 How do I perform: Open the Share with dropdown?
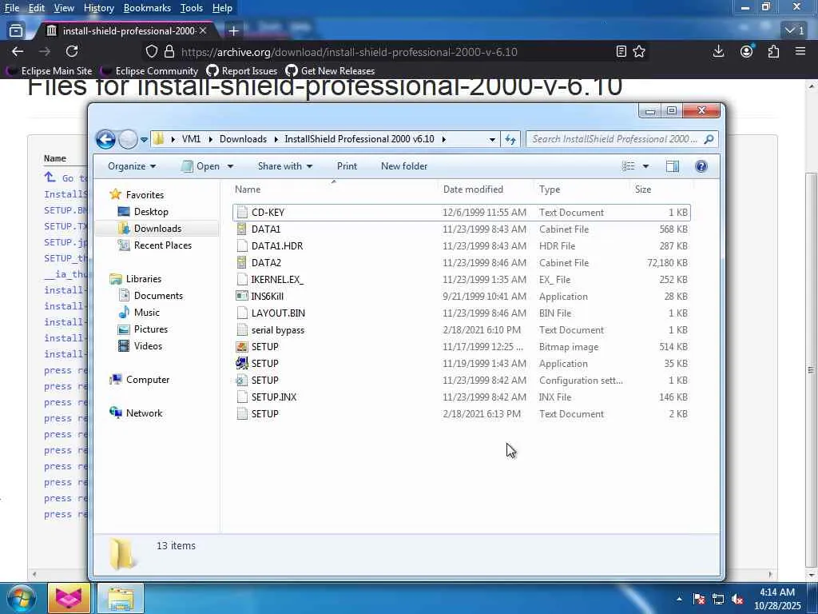pos(285,166)
